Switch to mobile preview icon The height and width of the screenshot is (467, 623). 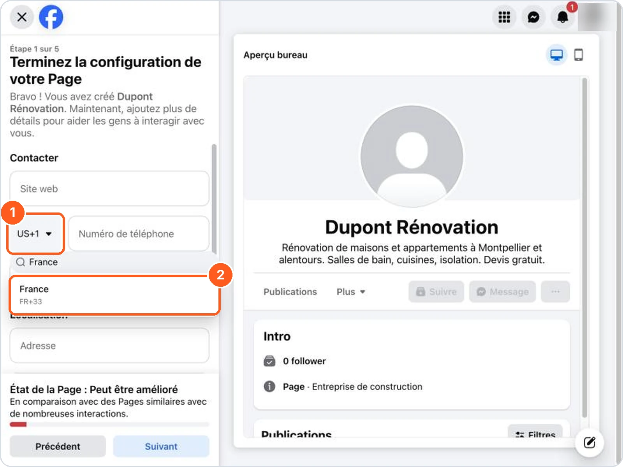pos(579,55)
